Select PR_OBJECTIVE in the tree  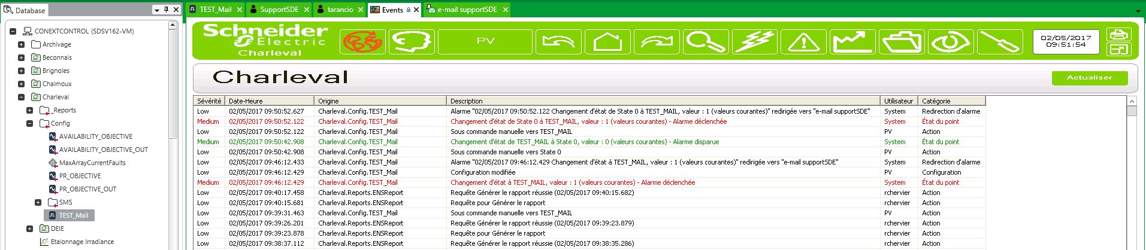80,176
